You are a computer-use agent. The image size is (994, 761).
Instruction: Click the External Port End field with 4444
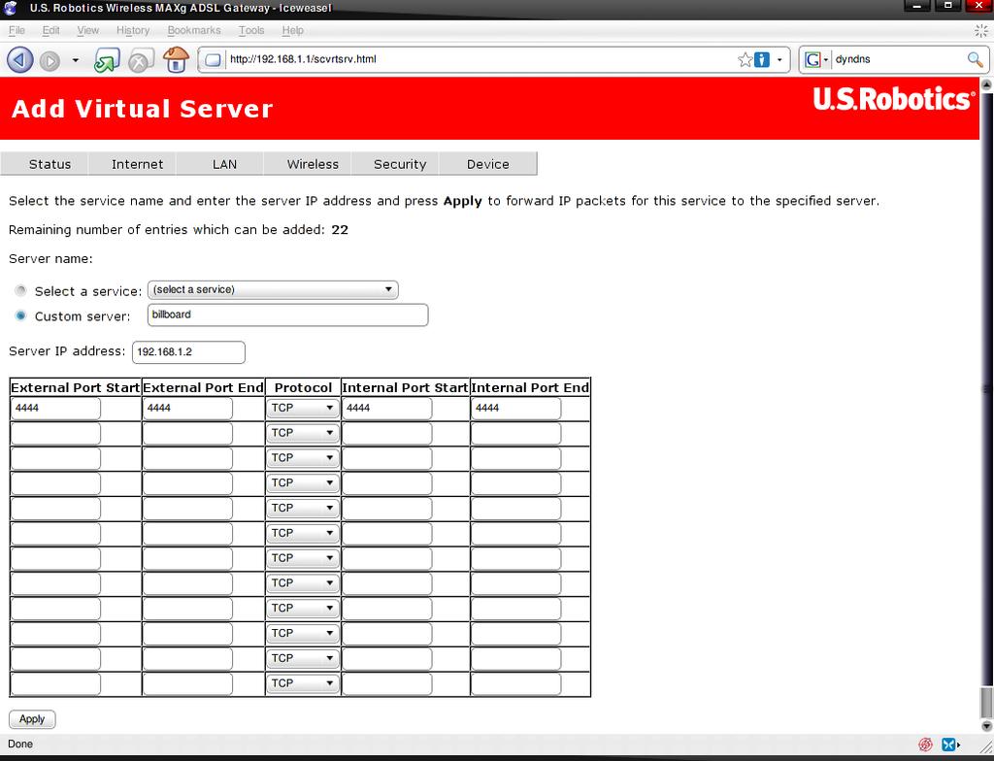click(187, 409)
